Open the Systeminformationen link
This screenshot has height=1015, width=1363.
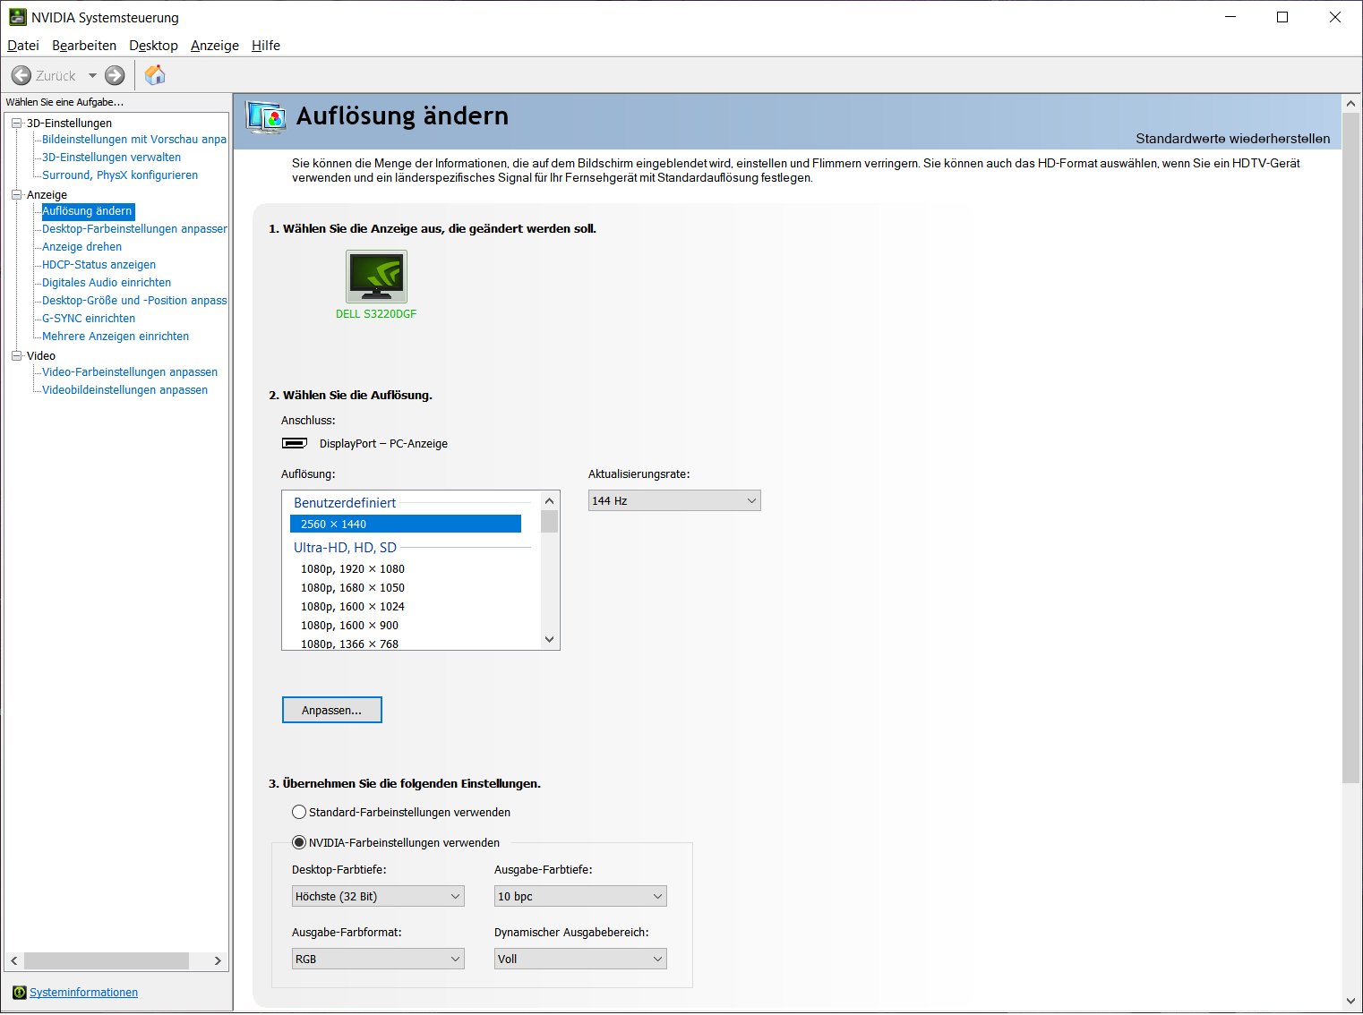pyautogui.click(x=83, y=993)
